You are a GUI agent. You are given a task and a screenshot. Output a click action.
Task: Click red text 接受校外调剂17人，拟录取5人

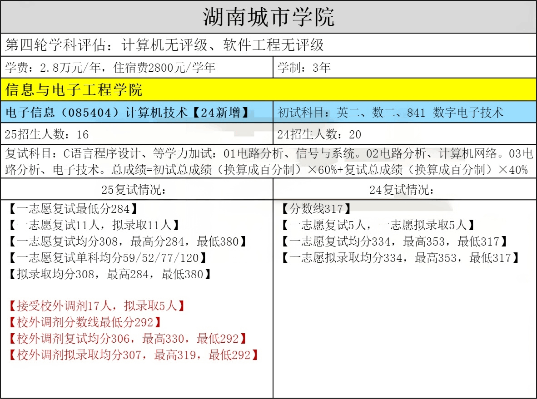[x=97, y=306]
